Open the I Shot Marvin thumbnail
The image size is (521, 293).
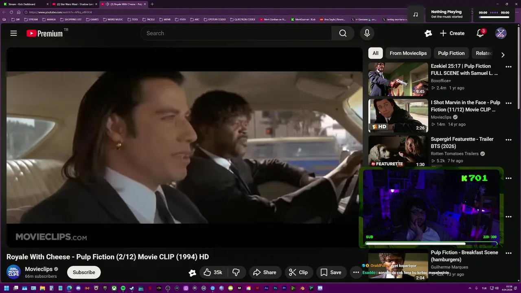[398, 116]
